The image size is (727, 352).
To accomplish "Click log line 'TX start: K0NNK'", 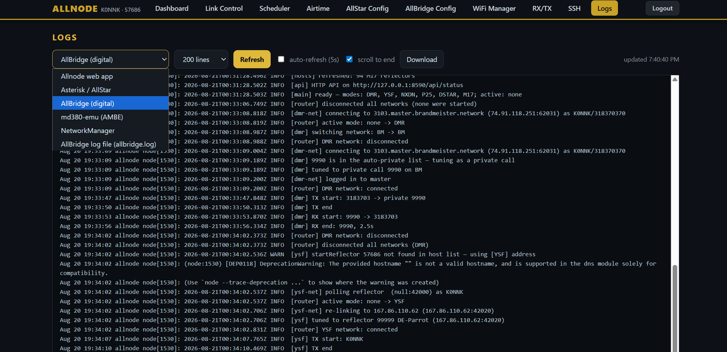I will pos(211,339).
